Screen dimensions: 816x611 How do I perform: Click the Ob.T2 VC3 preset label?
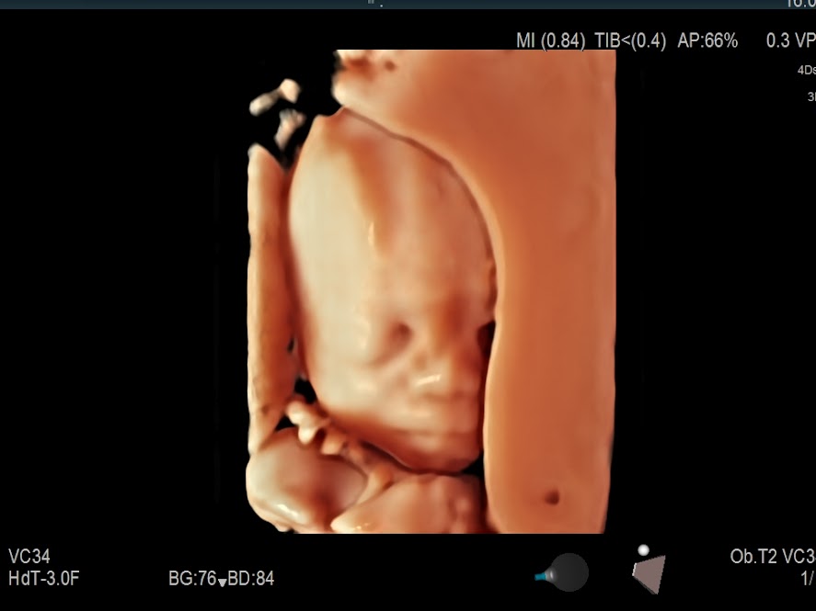(772, 557)
